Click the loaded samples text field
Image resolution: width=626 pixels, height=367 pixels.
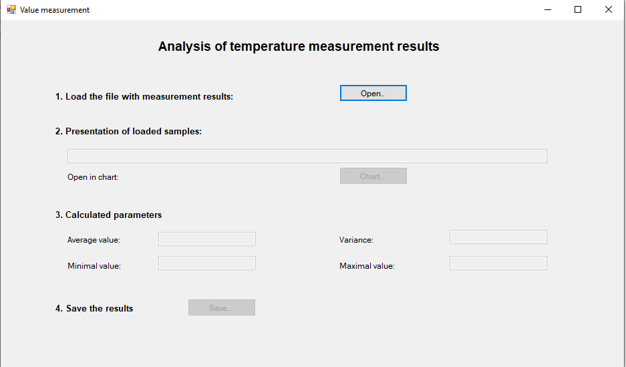pos(307,156)
